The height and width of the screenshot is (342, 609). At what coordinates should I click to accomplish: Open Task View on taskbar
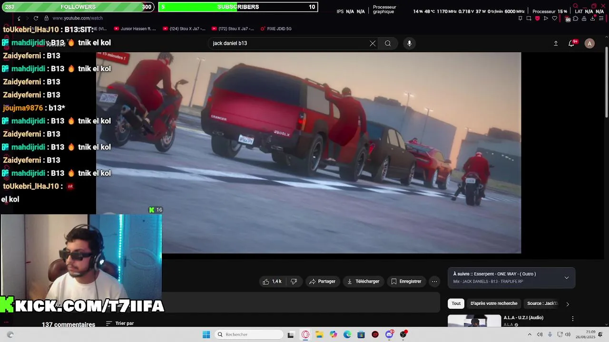[x=291, y=334]
